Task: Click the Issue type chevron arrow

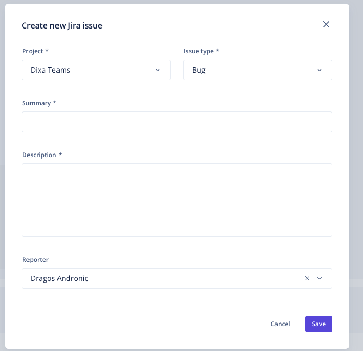Action: tap(320, 70)
